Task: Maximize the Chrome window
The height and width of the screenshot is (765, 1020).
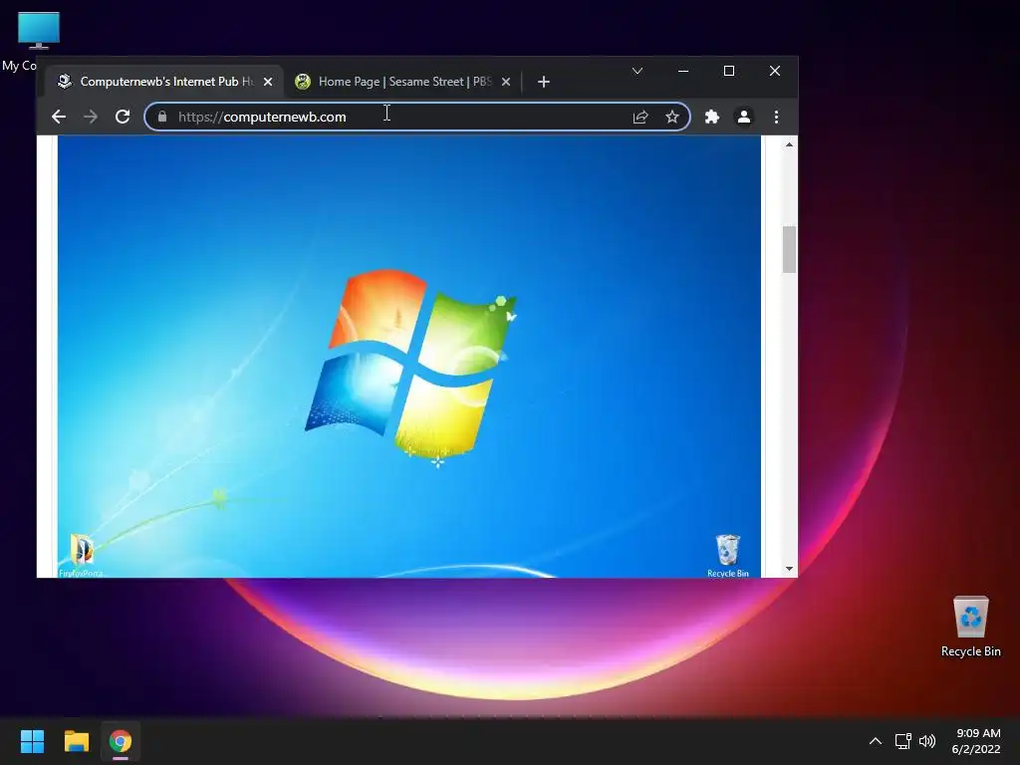Action: [728, 71]
